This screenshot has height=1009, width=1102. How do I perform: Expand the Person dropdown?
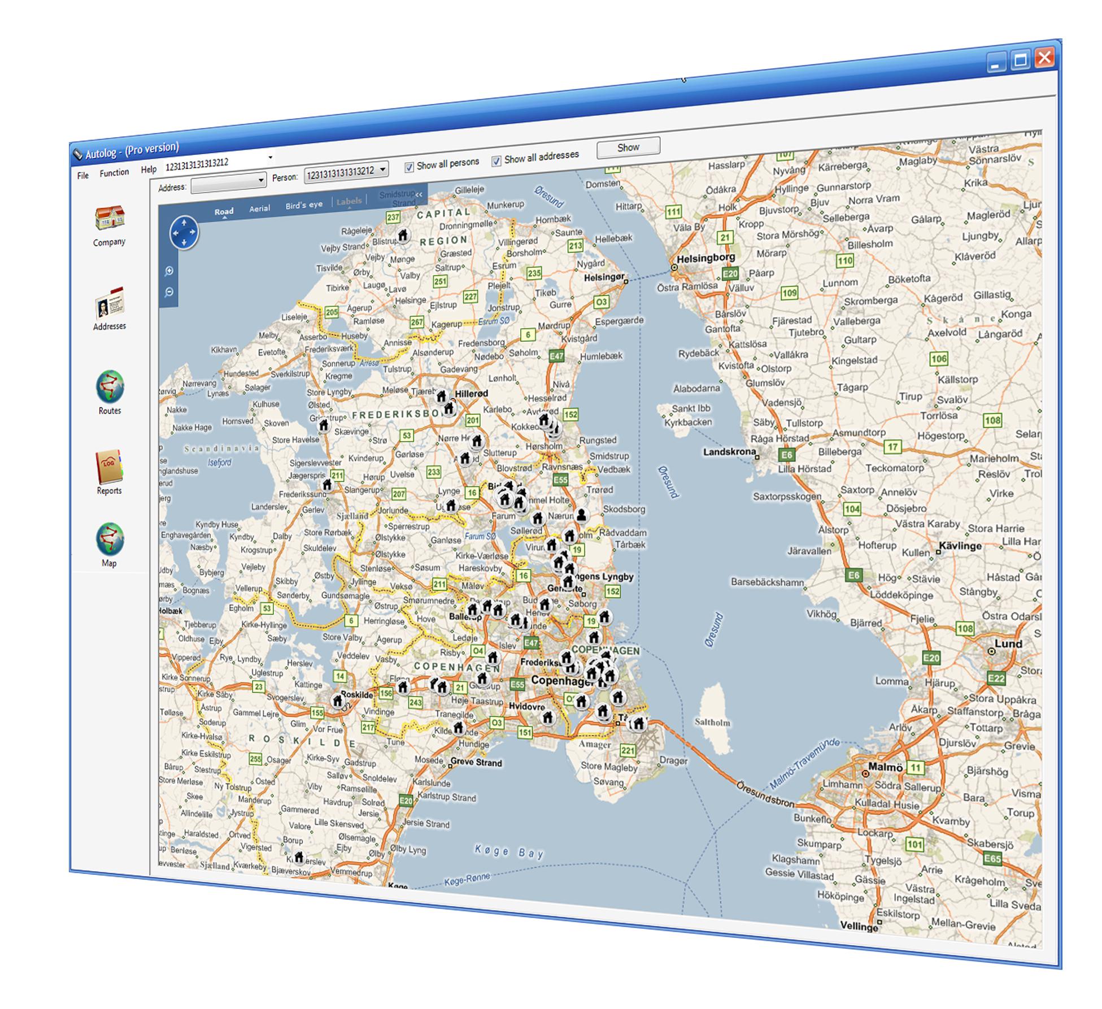pyautogui.click(x=382, y=169)
